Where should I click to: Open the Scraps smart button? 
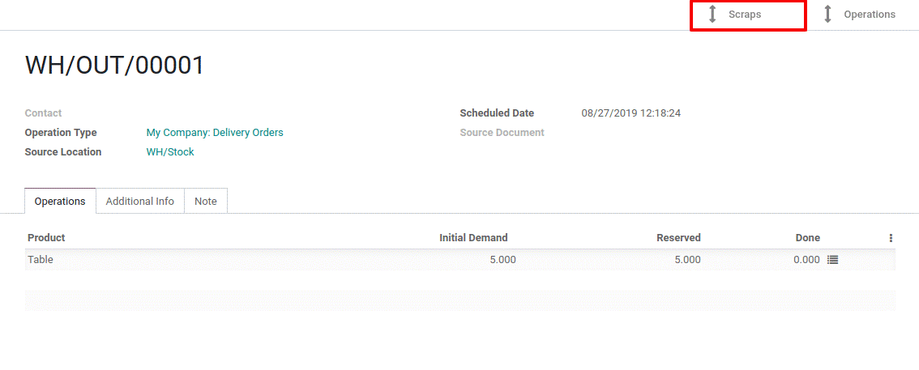click(749, 15)
